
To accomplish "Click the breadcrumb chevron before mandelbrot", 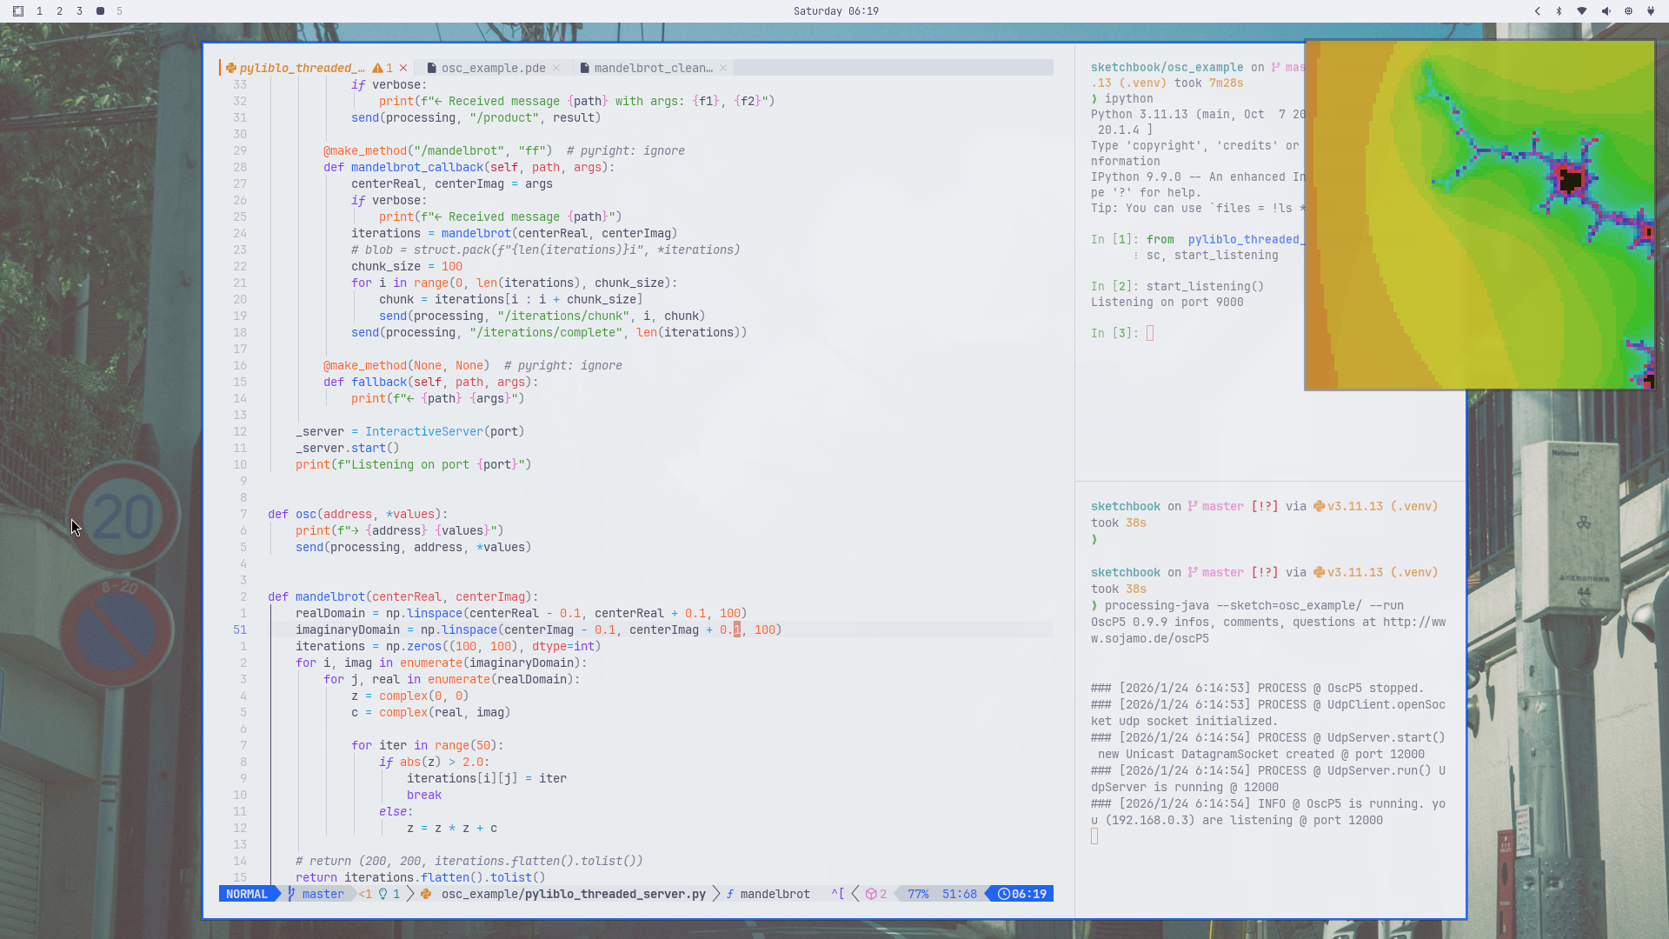I will 715,894.
